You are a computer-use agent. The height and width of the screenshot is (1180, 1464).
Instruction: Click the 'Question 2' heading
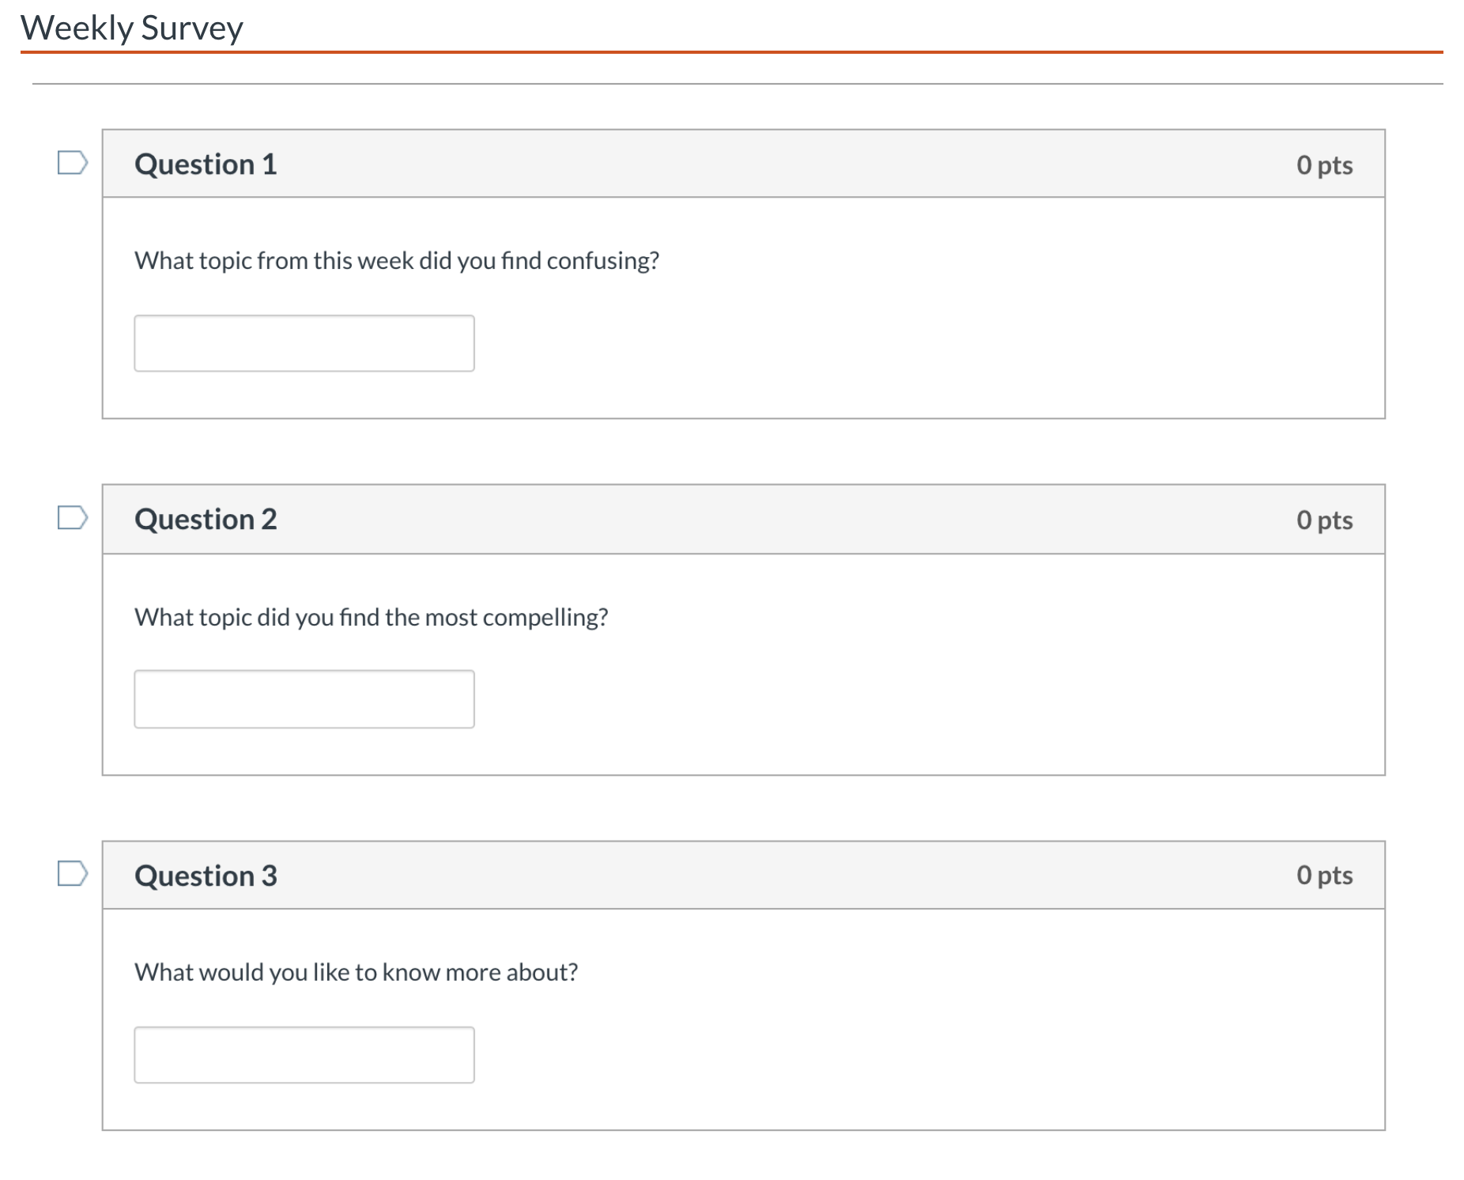point(206,520)
